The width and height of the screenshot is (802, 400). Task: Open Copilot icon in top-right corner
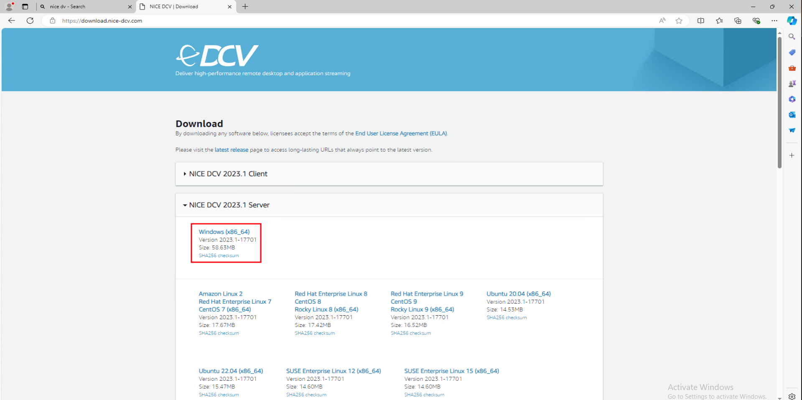[792, 20]
